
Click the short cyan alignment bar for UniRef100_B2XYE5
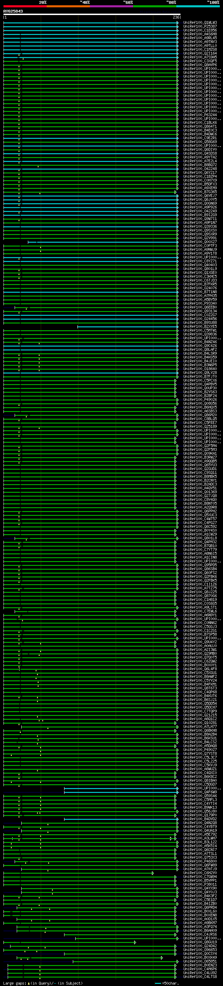pos(128,326)
